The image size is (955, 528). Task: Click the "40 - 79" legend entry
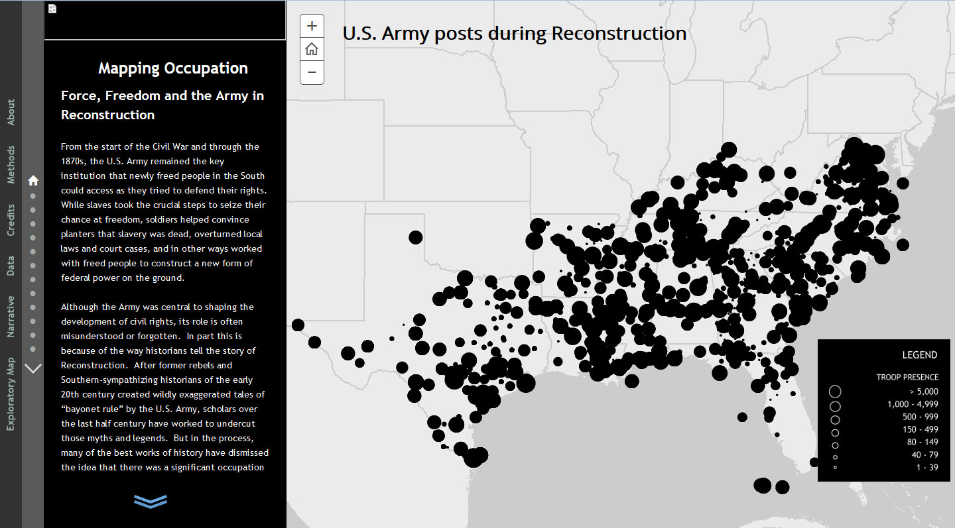click(x=924, y=454)
